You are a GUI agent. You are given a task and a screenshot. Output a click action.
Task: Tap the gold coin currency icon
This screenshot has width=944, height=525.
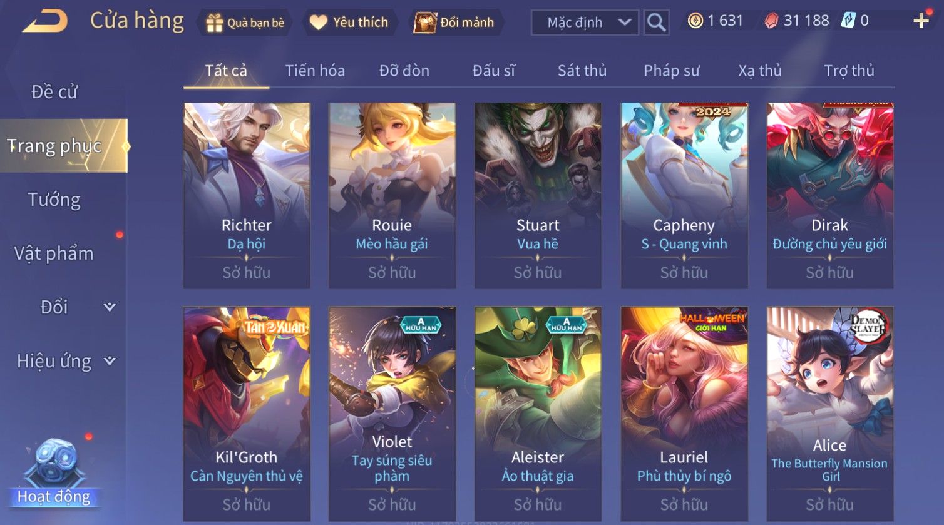point(695,21)
